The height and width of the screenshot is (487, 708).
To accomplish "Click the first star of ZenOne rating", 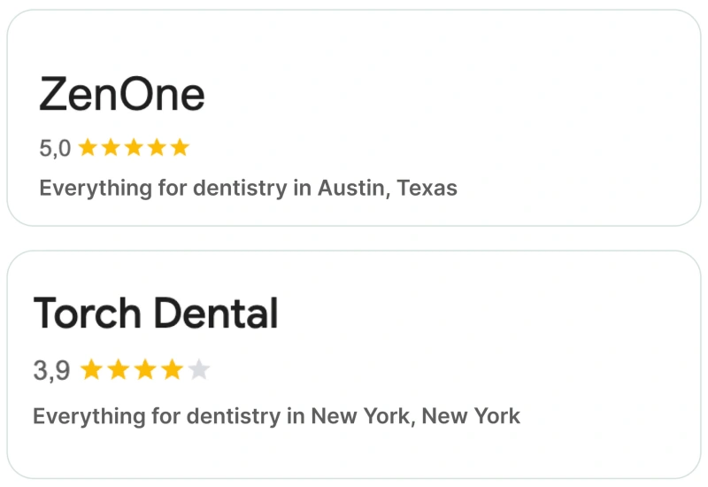I will 88,148.
